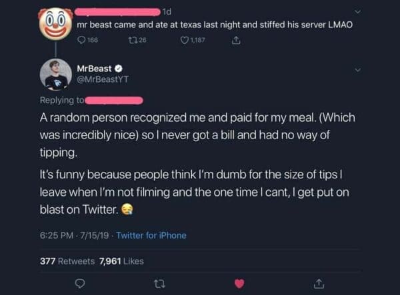Expand MrBeast tweet's chevron options

358,69
